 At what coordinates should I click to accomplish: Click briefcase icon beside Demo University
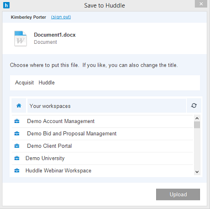[17, 158]
